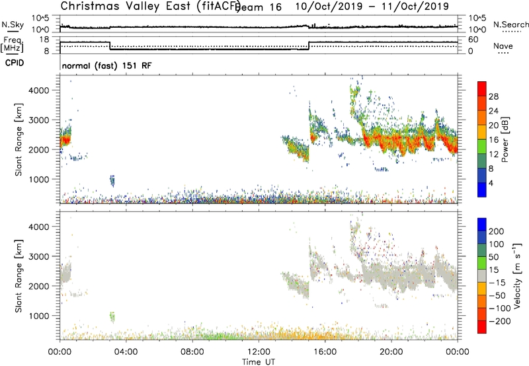Image resolution: width=529 pixels, height=366 pixels.
Task: Click the 'Slant Range [km]' label of the power panel
Action: [19, 139]
